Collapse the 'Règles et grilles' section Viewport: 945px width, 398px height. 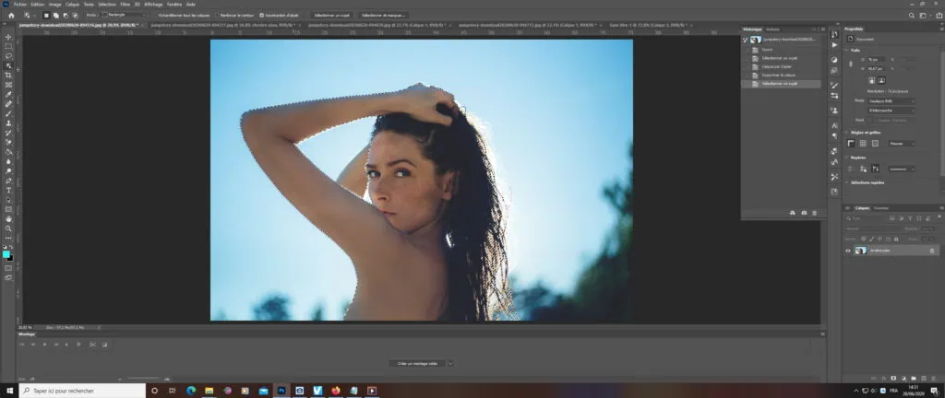pos(849,132)
